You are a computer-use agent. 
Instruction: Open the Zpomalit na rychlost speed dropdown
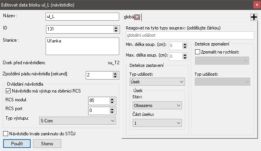(222, 61)
